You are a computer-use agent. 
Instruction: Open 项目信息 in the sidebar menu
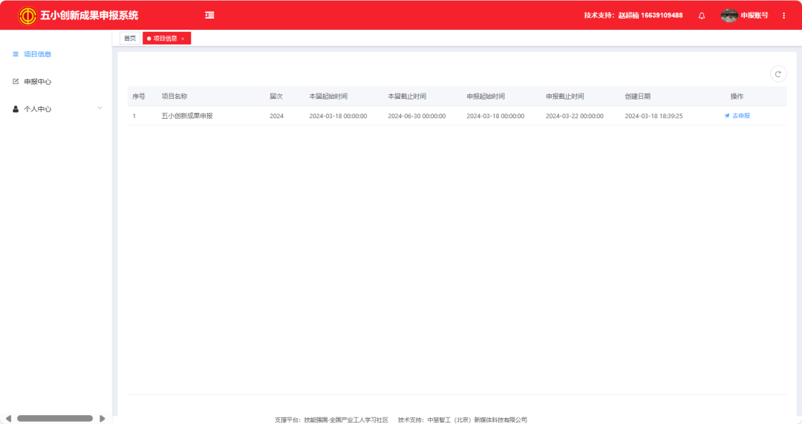[x=37, y=54]
